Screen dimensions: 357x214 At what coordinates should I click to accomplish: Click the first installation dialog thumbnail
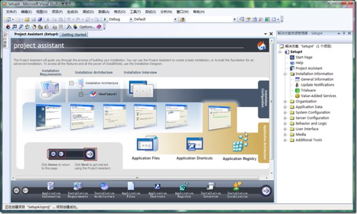click(49, 117)
